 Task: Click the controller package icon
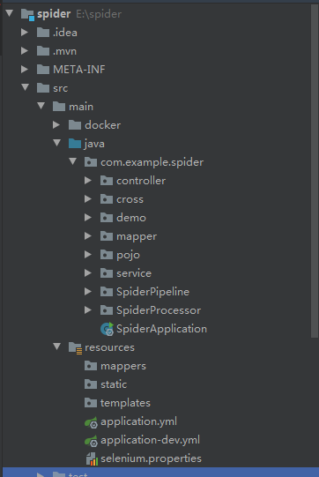click(x=107, y=181)
